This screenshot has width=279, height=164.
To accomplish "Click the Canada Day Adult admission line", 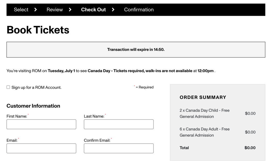I will point(218,132).
